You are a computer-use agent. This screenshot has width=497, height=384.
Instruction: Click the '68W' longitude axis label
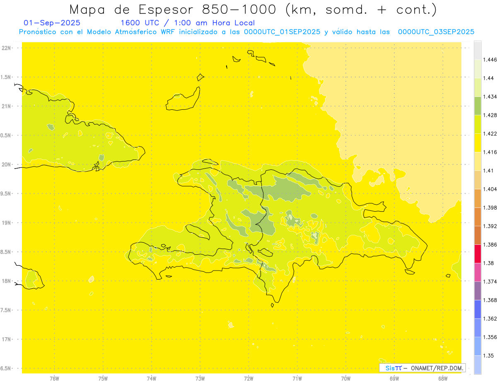pos(443,379)
